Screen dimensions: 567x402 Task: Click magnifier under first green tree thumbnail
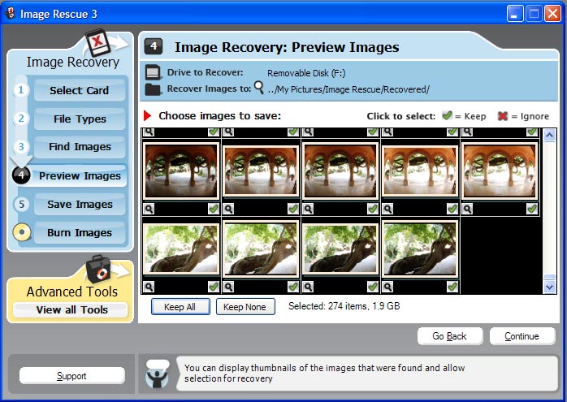tap(149, 286)
